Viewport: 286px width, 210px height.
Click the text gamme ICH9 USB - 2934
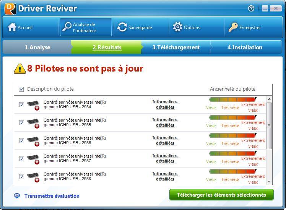[67, 107]
